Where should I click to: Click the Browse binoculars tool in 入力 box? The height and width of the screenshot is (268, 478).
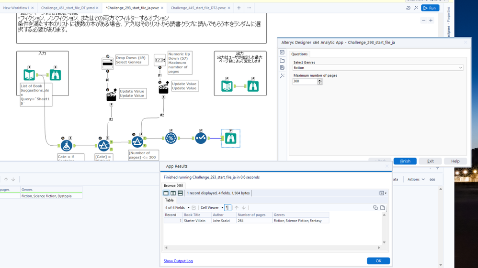point(55,75)
